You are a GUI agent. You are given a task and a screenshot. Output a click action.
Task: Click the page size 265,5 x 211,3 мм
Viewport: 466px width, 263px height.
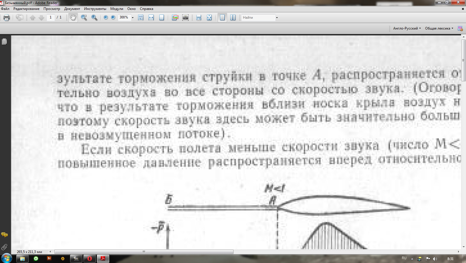(x=29, y=252)
